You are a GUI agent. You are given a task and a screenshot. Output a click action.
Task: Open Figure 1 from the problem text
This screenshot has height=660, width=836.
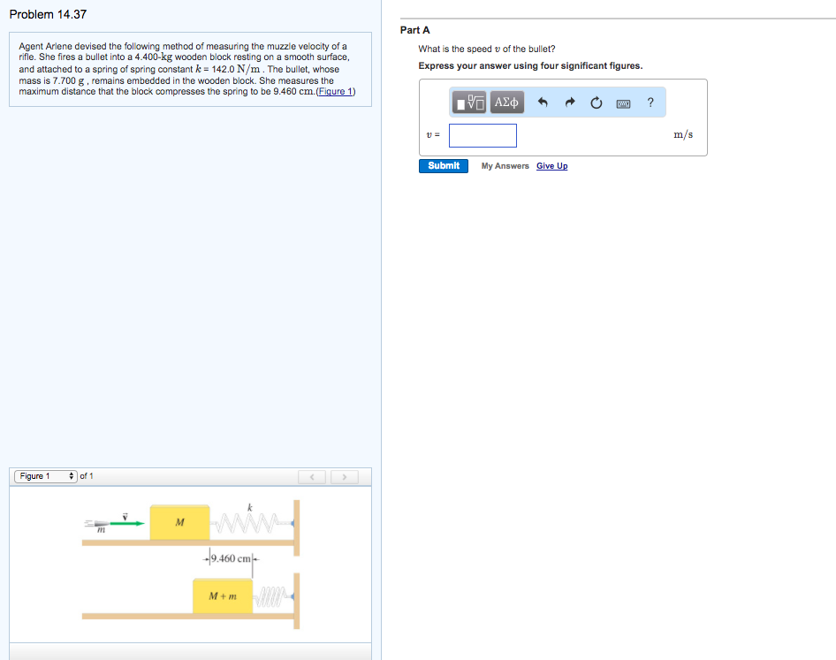[336, 91]
